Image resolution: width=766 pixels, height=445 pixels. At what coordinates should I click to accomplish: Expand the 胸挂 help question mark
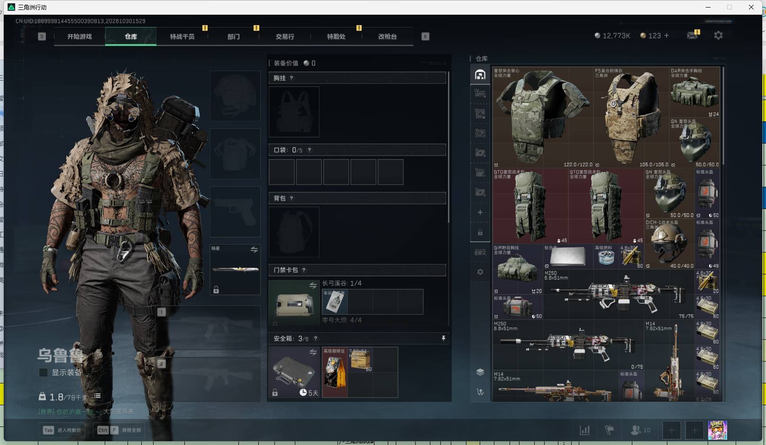coord(292,78)
